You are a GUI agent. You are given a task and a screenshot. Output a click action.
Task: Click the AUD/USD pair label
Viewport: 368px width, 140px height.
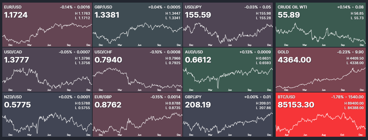(x=194, y=52)
